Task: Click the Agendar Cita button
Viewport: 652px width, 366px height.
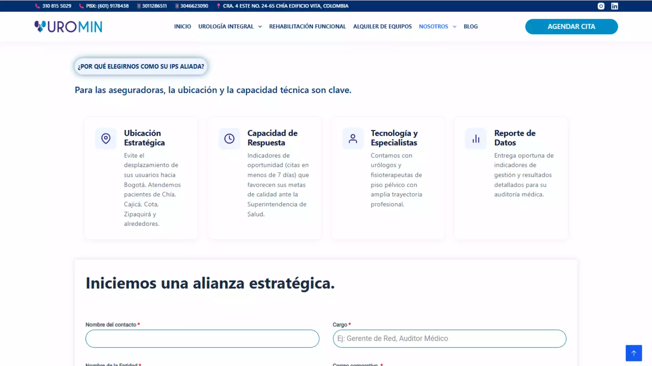Action: 572,26
